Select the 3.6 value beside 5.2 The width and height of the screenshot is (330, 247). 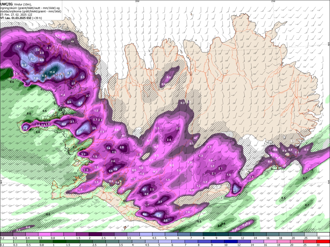point(94,128)
